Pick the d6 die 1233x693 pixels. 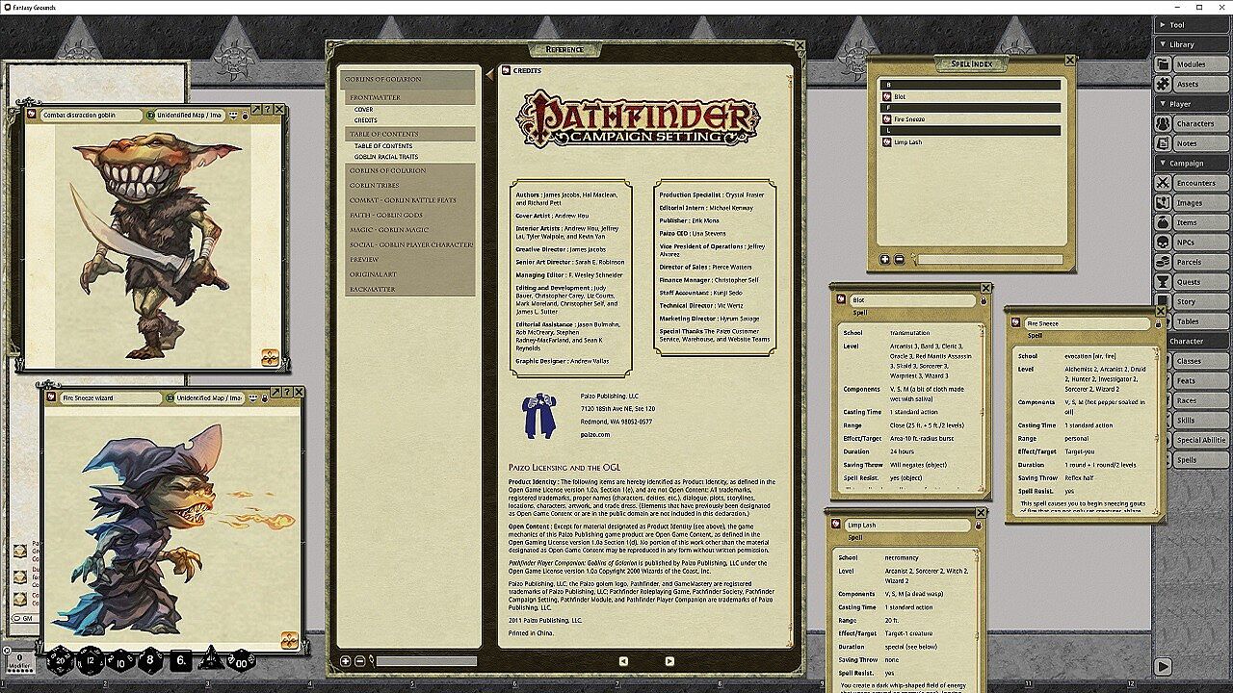[181, 662]
